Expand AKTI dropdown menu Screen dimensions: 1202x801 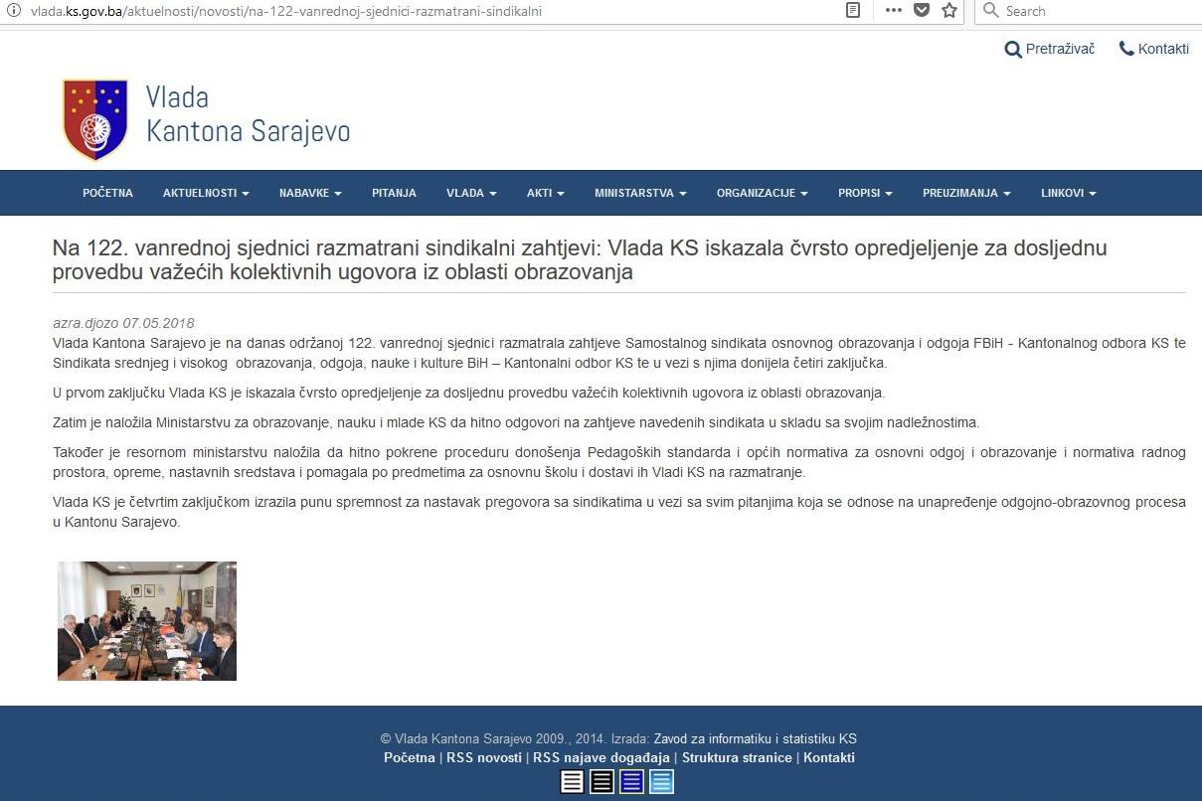[x=546, y=193]
